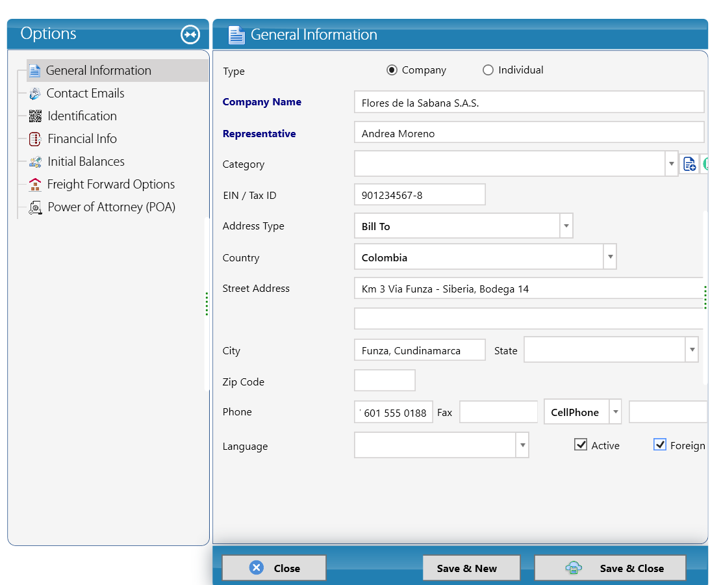
Task: Click the Freight Forward Options house icon
Action: [x=35, y=185]
